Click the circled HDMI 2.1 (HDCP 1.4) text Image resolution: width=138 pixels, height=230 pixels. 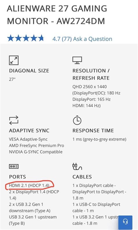pyautogui.click(x=29, y=186)
